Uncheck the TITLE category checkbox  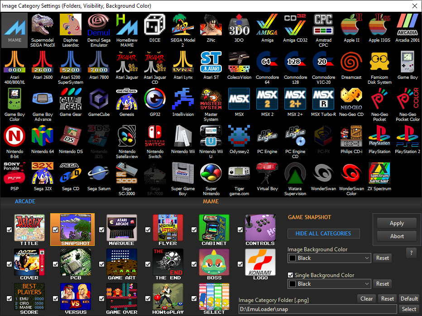(10, 230)
